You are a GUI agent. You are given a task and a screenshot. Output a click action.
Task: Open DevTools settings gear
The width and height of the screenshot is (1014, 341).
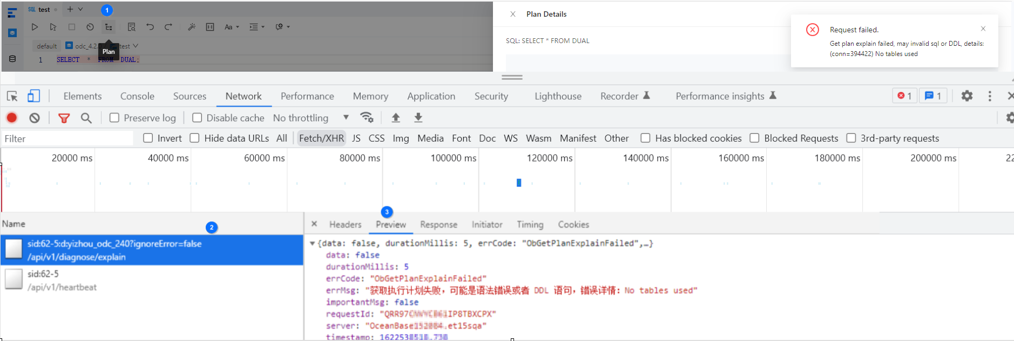[966, 96]
